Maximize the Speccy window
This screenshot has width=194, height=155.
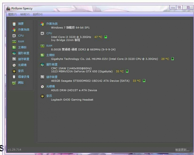(179, 8)
